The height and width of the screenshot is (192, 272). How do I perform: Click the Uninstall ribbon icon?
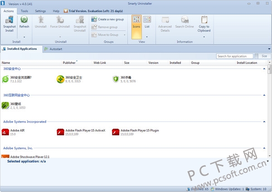[41, 19]
